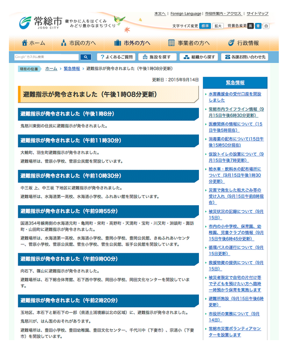Open 市役所の業務について link
Image resolution: width=286 pixels, height=347 pixels.
234,317
